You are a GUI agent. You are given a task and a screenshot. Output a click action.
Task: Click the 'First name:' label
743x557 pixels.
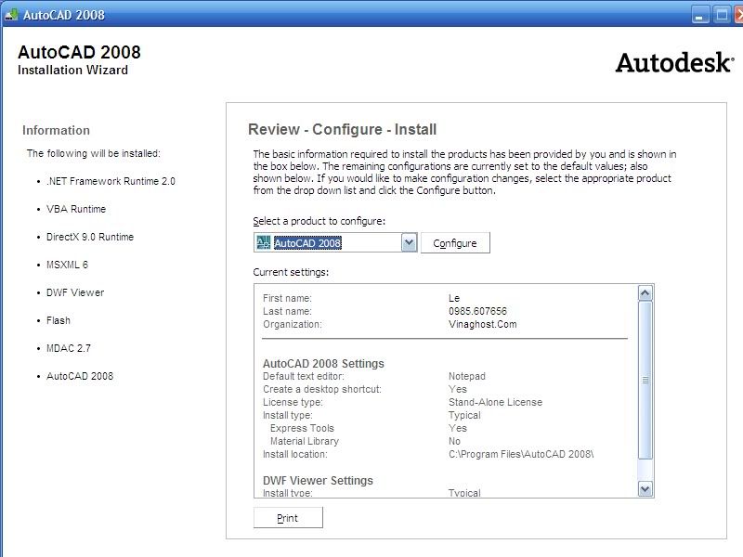tap(287, 298)
